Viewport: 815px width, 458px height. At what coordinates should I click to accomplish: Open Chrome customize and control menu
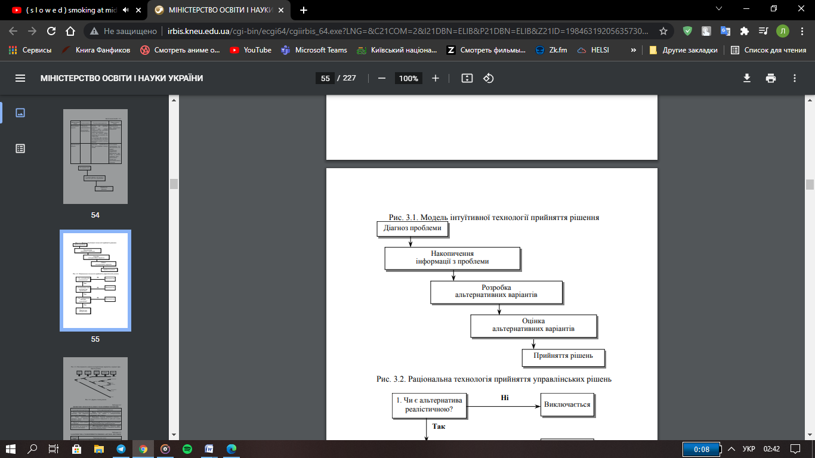[801, 31]
